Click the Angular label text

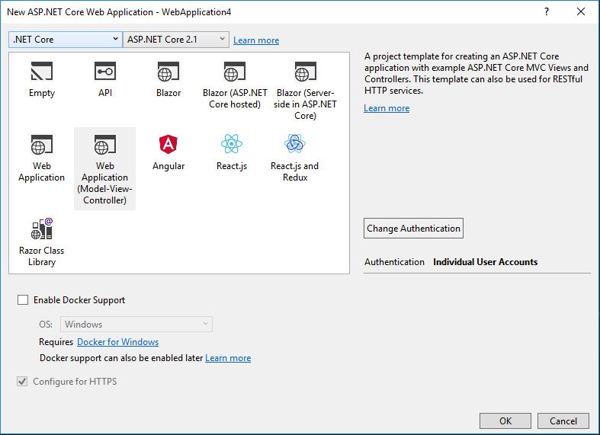click(168, 166)
